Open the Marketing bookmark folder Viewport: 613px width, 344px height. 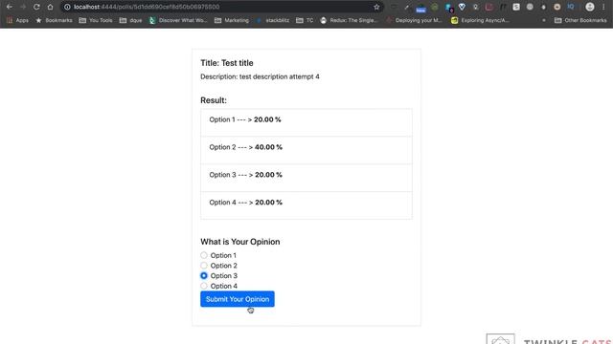point(232,20)
